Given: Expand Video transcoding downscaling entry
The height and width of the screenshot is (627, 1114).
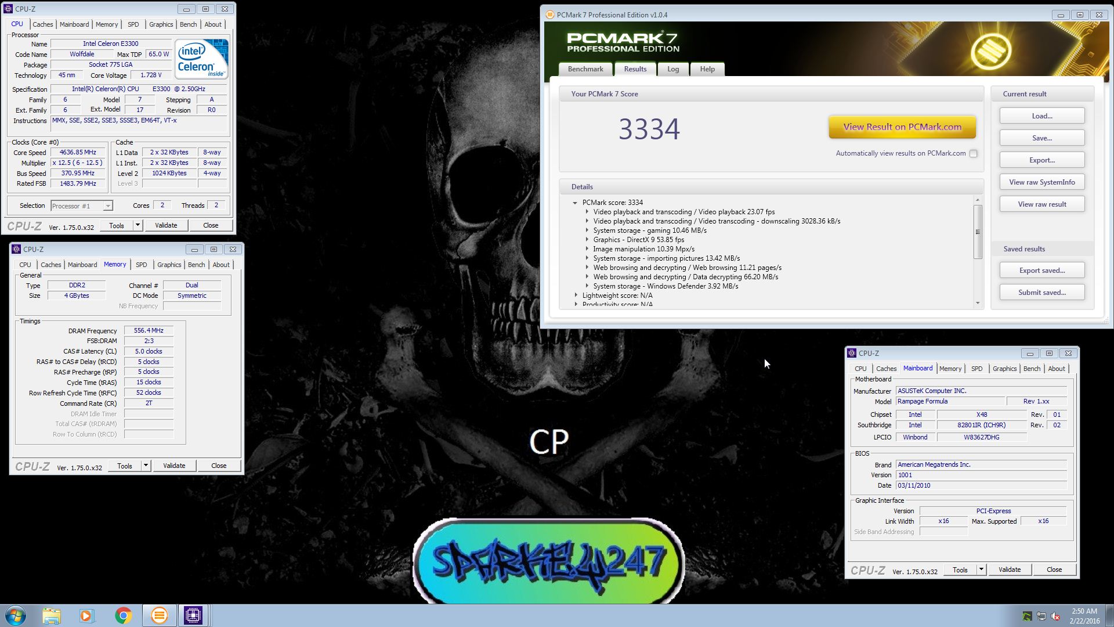Looking at the screenshot, I should click(x=587, y=221).
